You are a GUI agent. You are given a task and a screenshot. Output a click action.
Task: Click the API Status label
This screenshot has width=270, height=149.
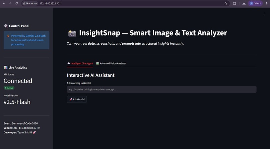point(9,74)
